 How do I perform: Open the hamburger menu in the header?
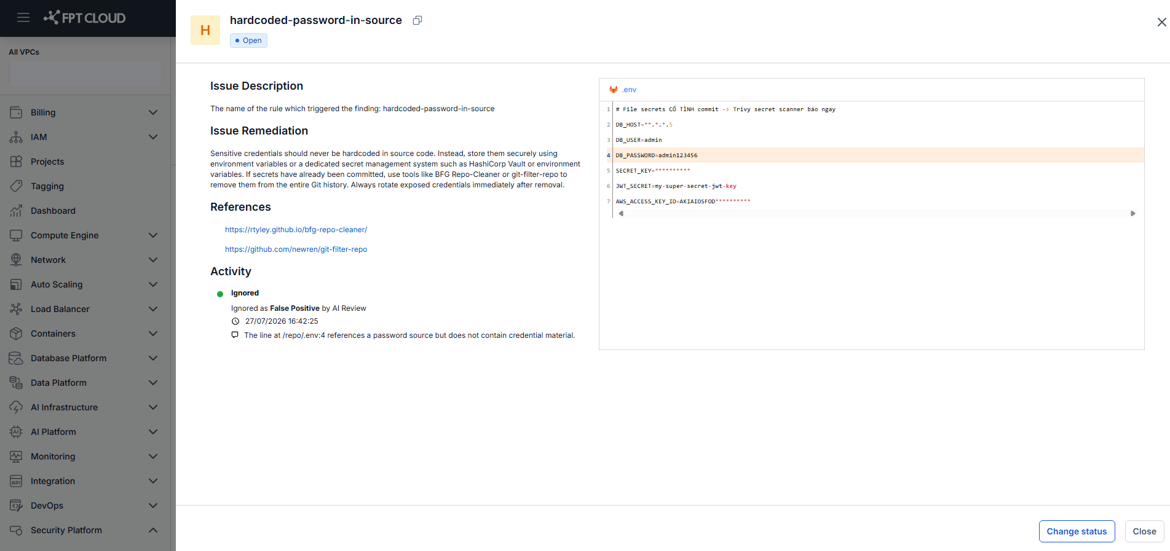pyautogui.click(x=23, y=18)
